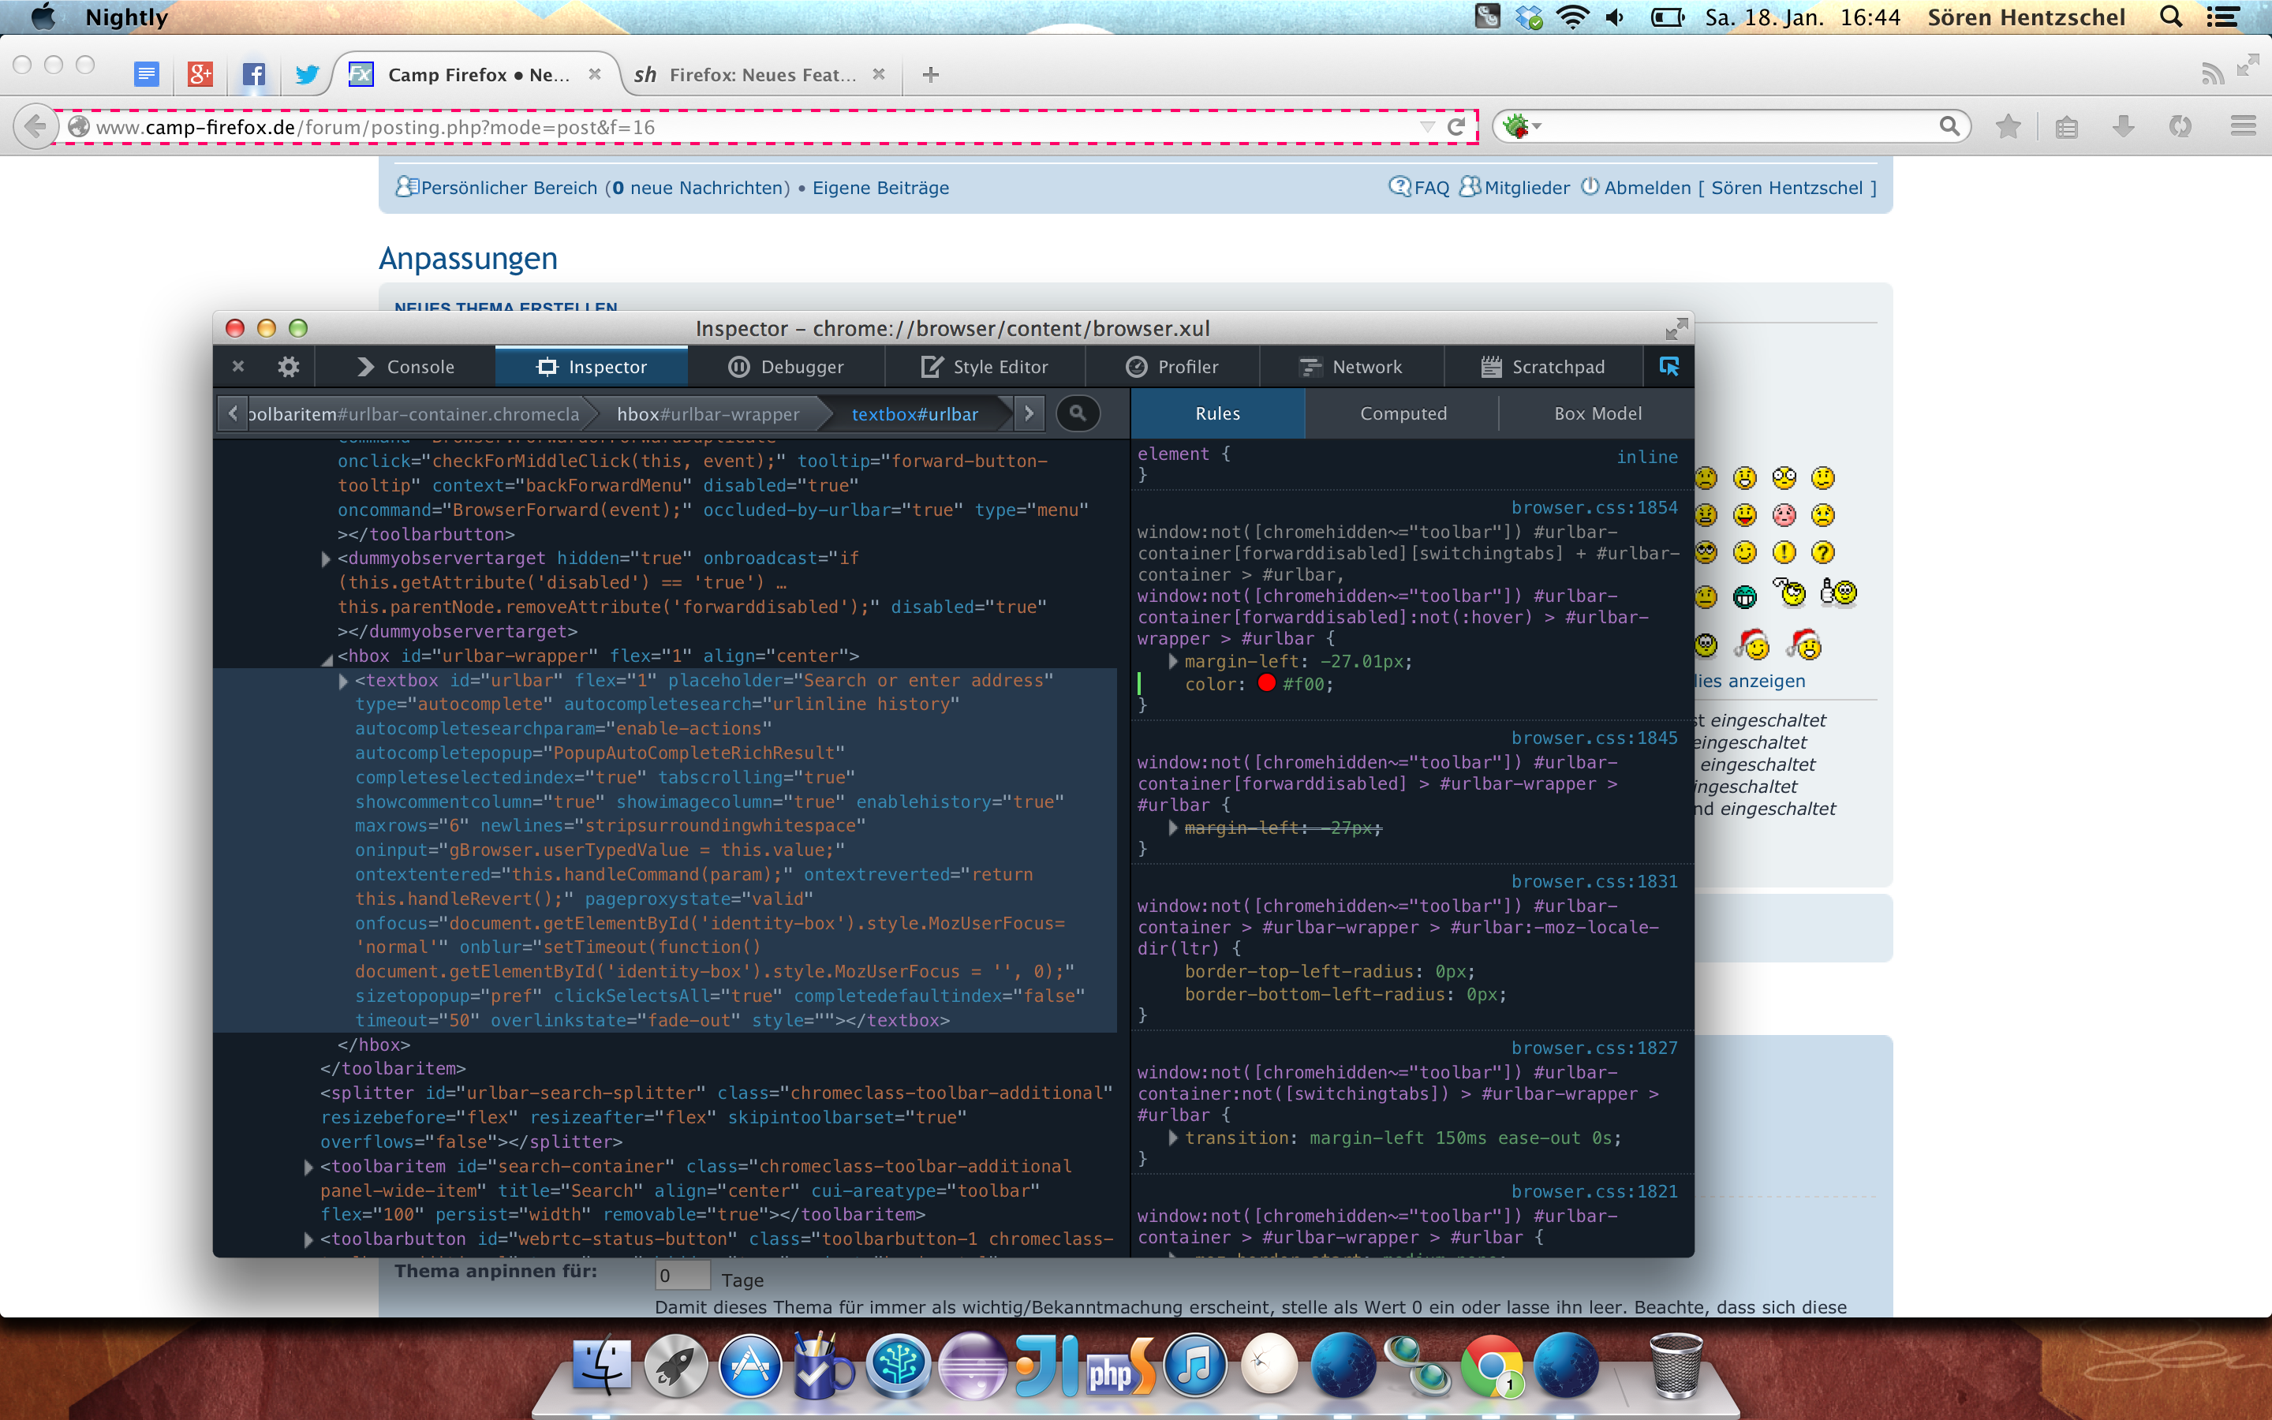Switch to the Computed tab
The width and height of the screenshot is (2272, 1420).
[x=1403, y=413]
